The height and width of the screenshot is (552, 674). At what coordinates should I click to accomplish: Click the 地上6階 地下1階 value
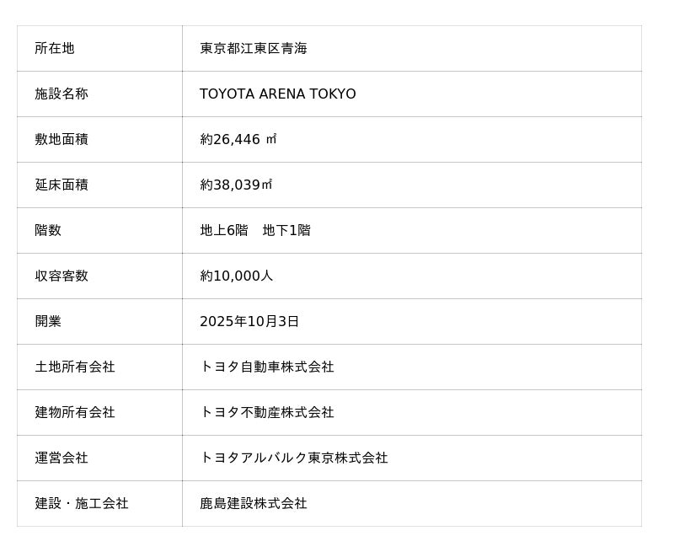click(255, 231)
